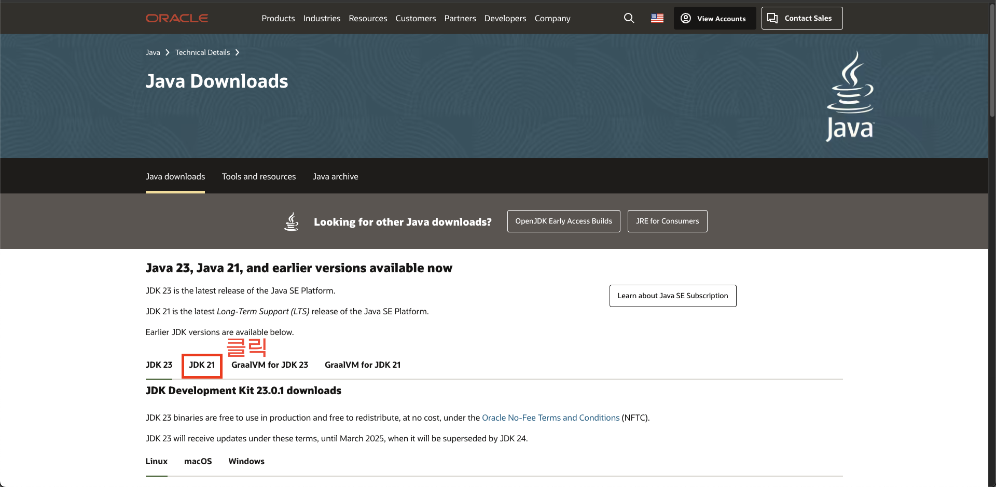
Task: Click the page vertical scrollbar
Action: pos(992,61)
